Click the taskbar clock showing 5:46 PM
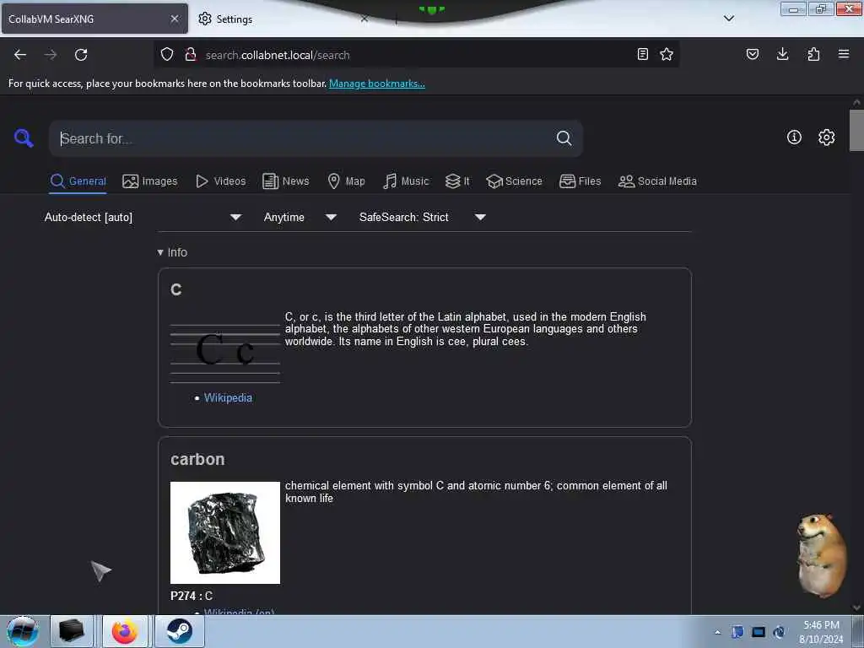 [x=821, y=632]
